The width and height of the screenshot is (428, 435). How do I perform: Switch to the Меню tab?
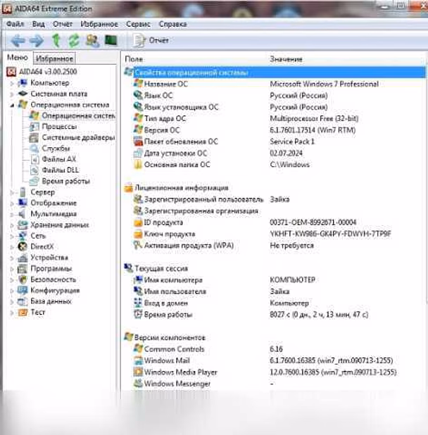click(x=18, y=58)
